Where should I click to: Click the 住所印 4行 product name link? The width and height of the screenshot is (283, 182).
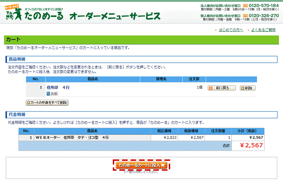[58, 87]
